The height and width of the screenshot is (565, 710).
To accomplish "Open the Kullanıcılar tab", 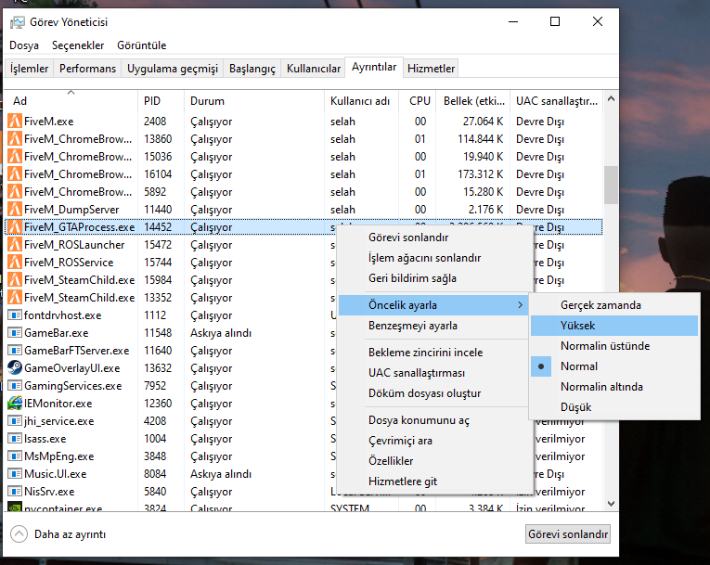I will [314, 69].
